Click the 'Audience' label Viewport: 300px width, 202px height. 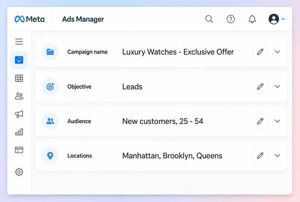(79, 121)
